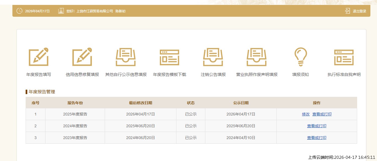The image size is (377, 161).
Task: Click the 填报须知 text label
Action: coord(300,75)
